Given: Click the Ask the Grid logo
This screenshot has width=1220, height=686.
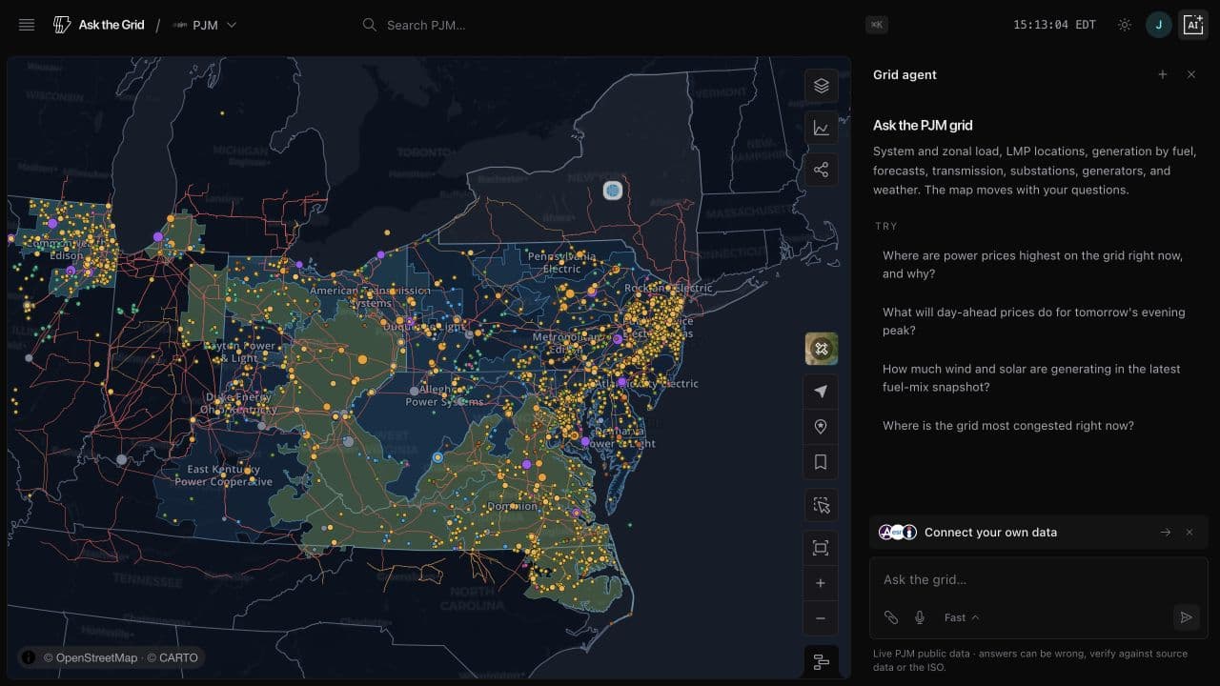Looking at the screenshot, I should 98,25.
